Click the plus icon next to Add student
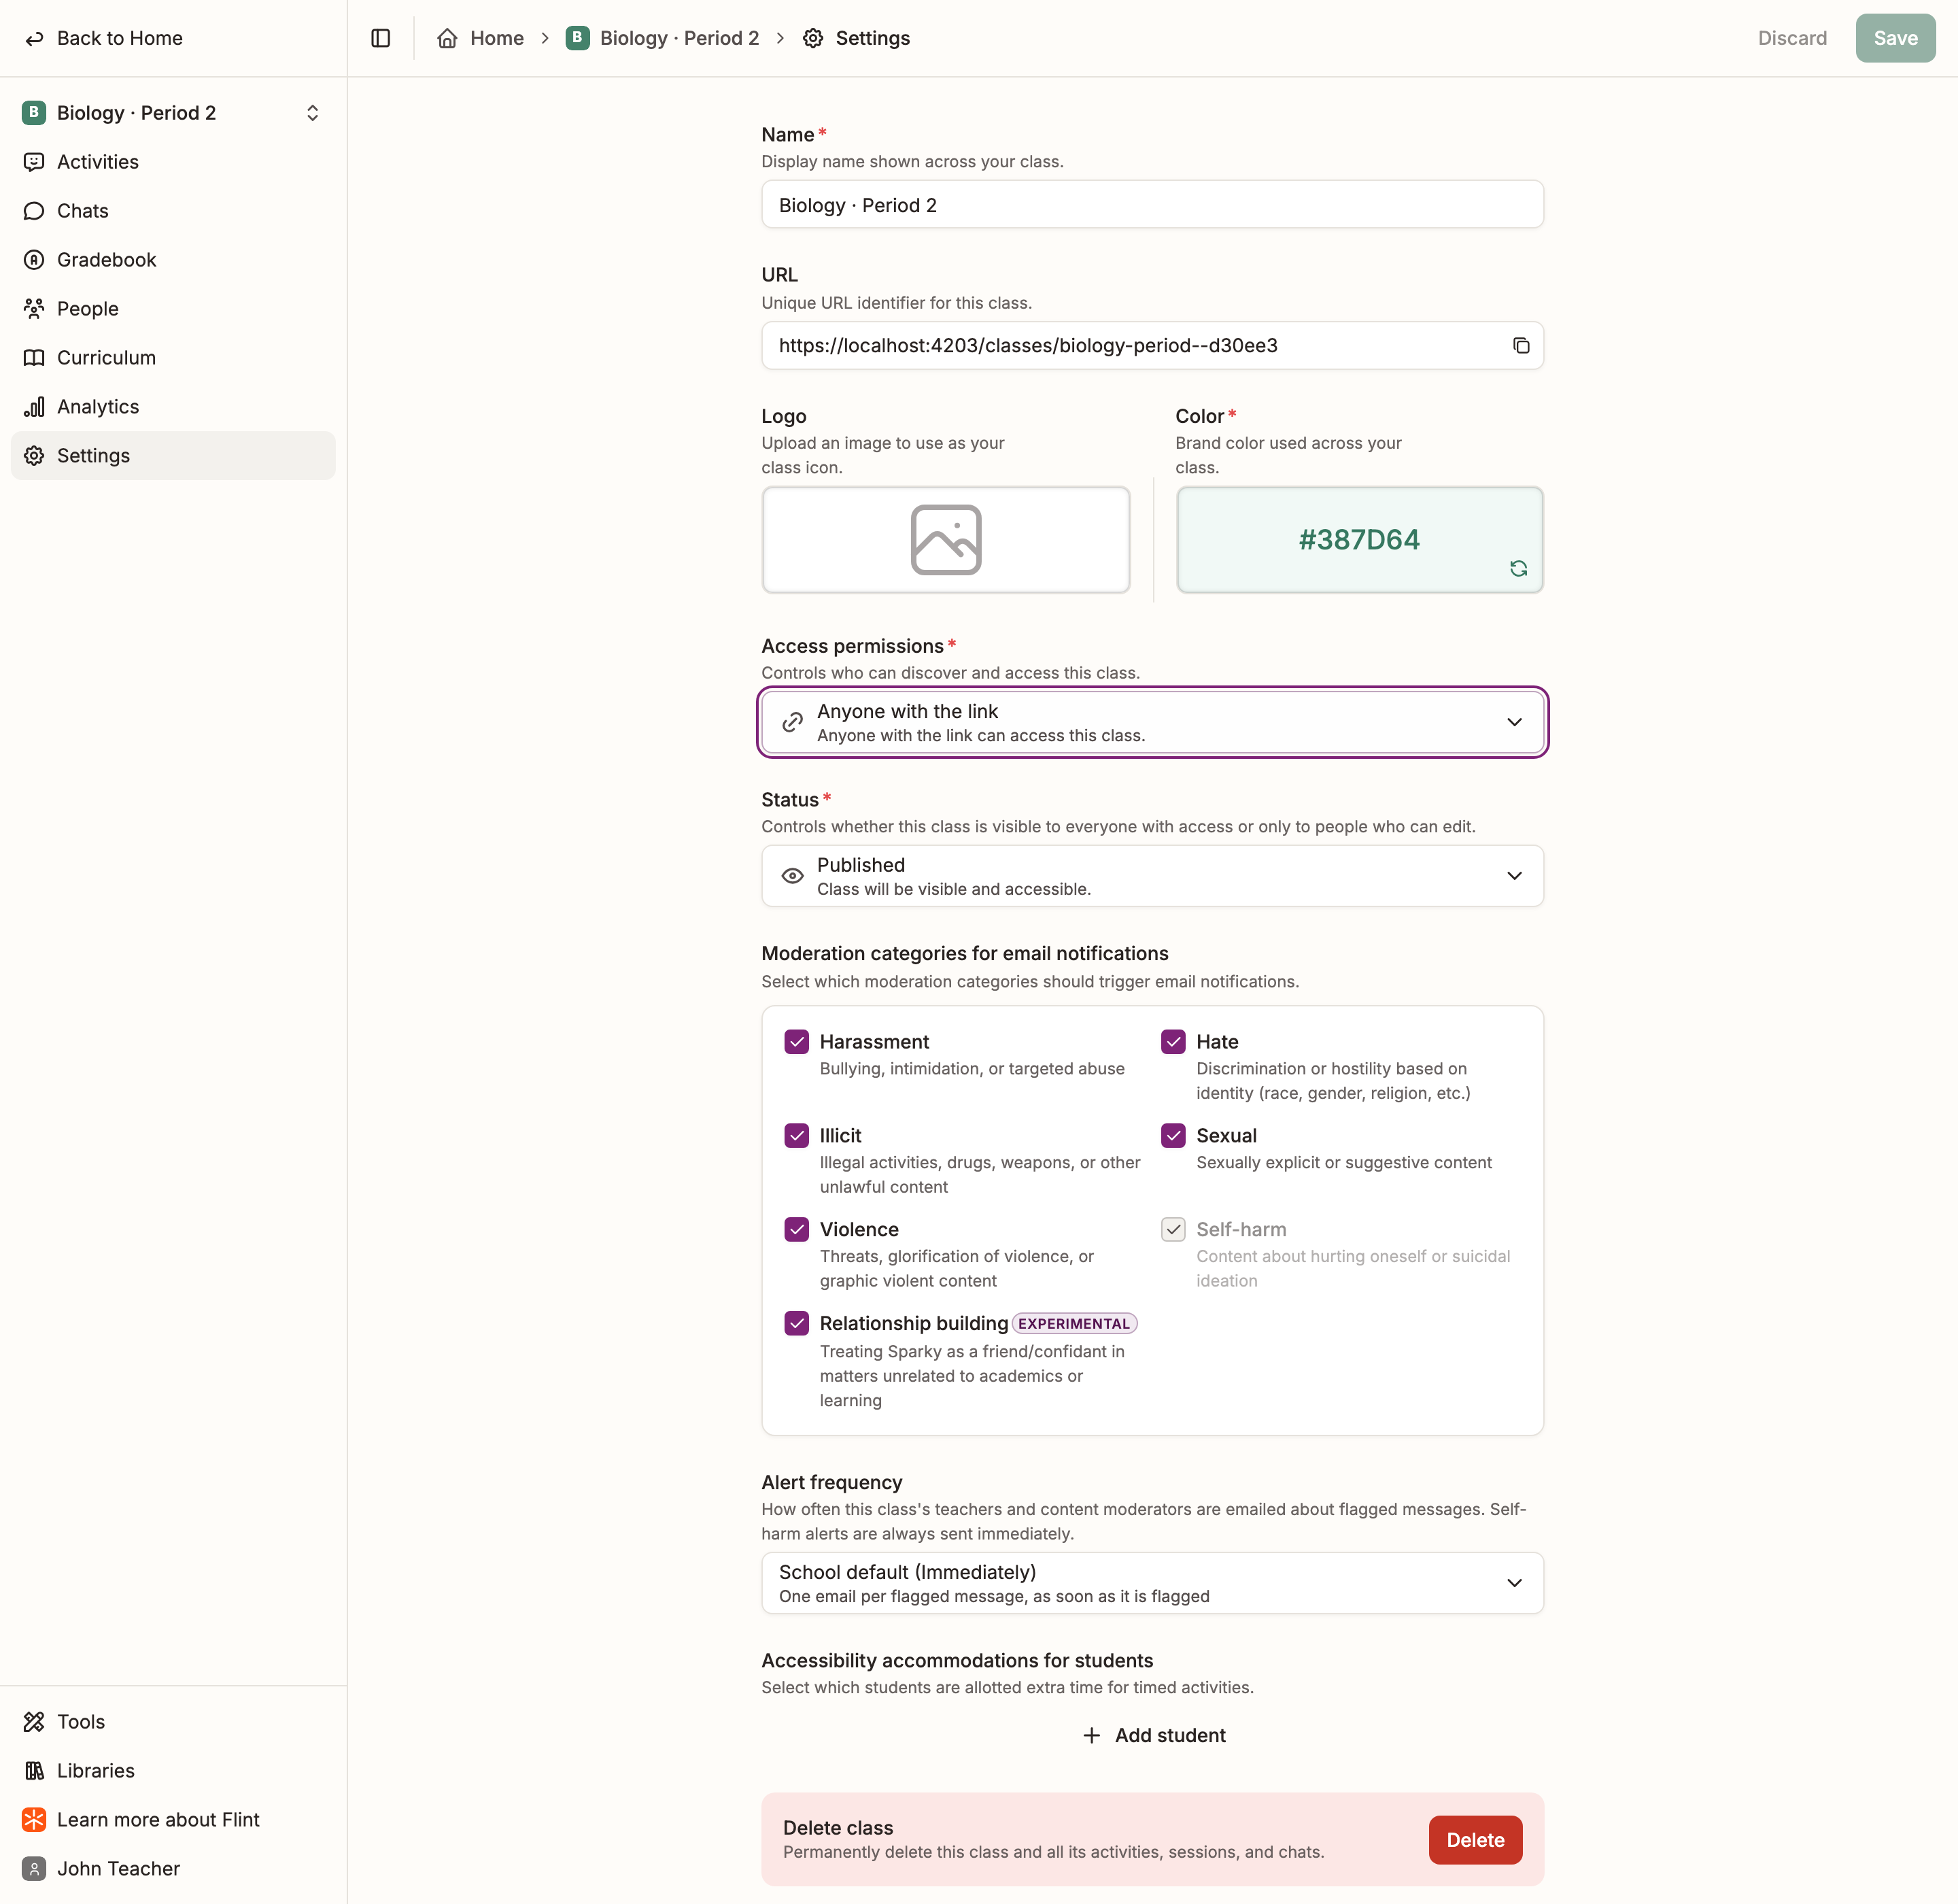 (1091, 1735)
